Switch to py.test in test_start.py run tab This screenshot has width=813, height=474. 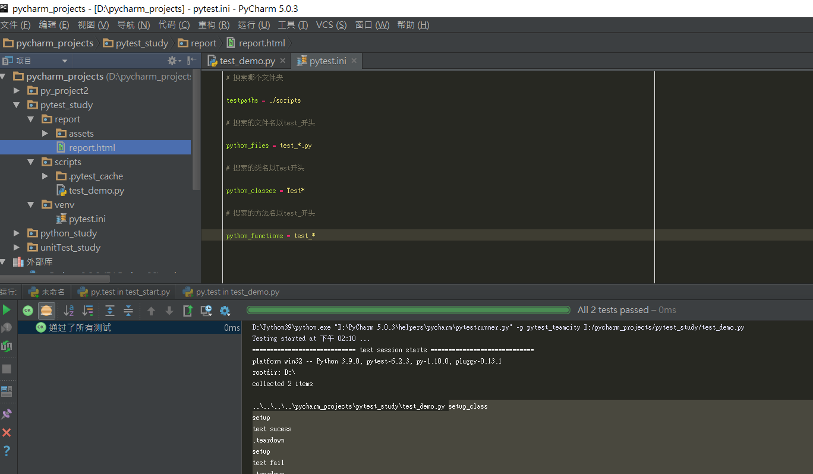124,292
